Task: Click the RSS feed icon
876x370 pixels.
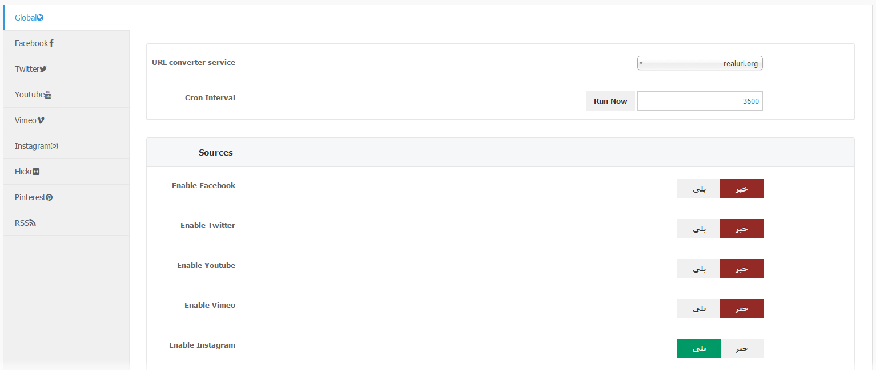Action: coord(33,223)
